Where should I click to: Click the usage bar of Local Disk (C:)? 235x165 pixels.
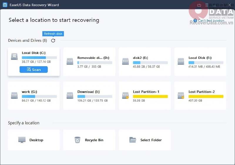pos(39,58)
